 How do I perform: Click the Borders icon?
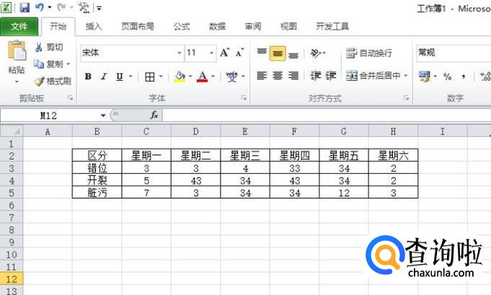[x=150, y=76]
